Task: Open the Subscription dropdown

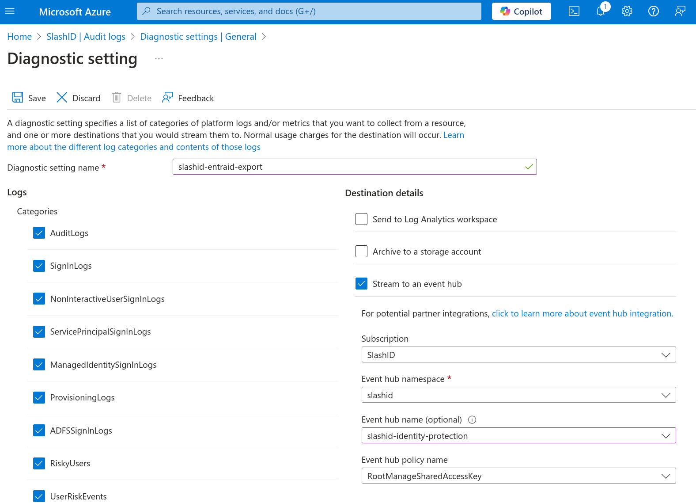Action: click(518, 355)
